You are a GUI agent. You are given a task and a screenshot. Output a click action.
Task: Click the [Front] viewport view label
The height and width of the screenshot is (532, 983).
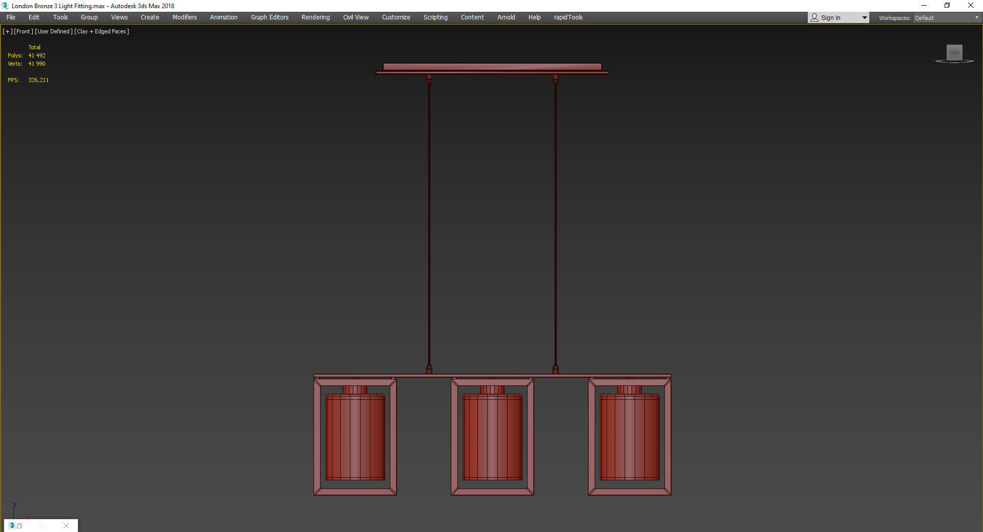24,31
